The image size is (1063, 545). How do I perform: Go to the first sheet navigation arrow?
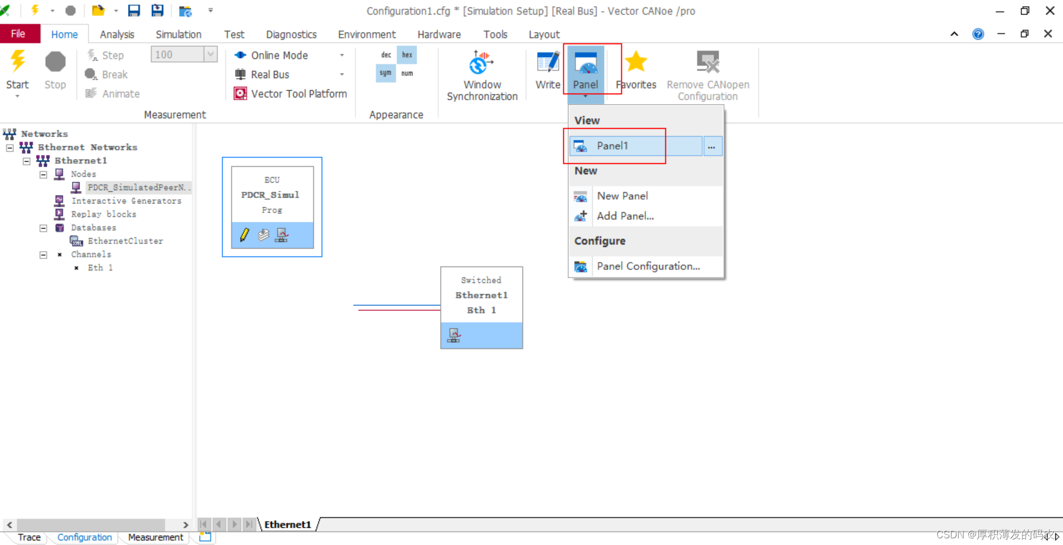coord(204,524)
